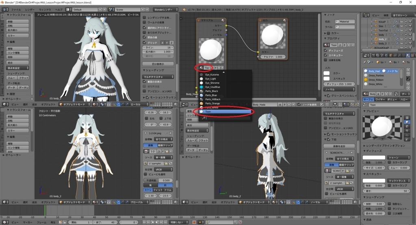416x225 pixels.
Task: Open ファイル menu
Action: tap(16, 10)
